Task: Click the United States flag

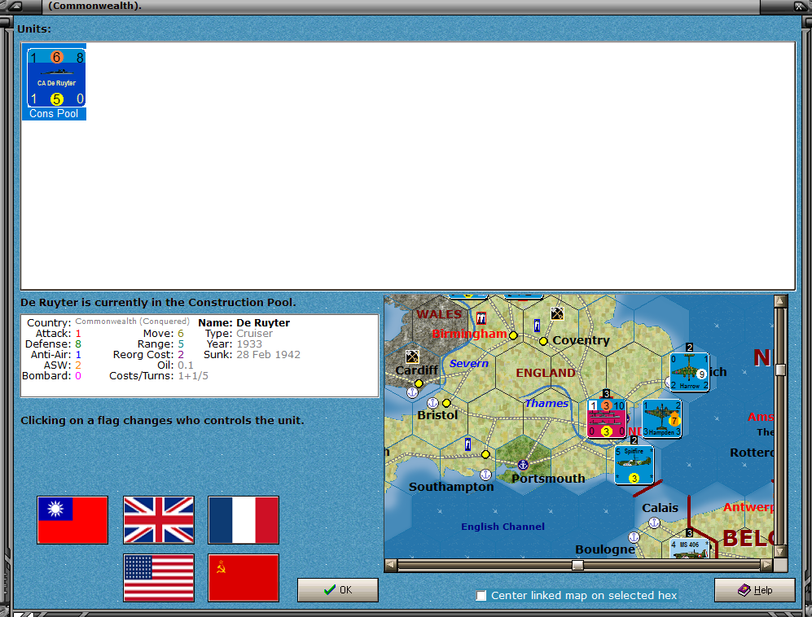Action: (159, 578)
